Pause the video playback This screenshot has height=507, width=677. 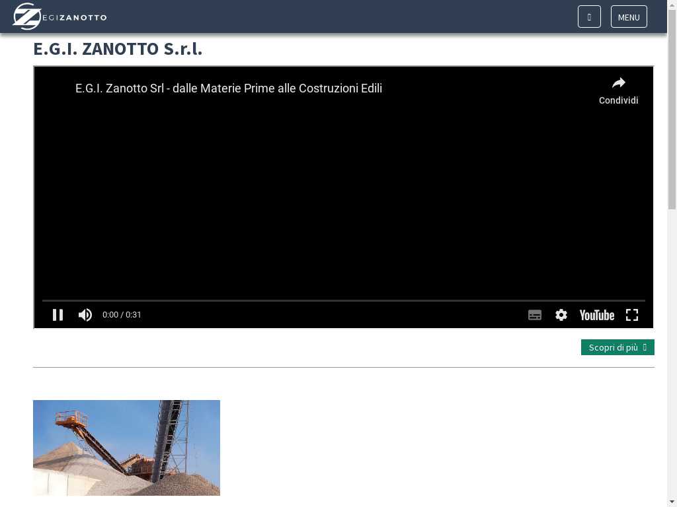[x=58, y=315]
